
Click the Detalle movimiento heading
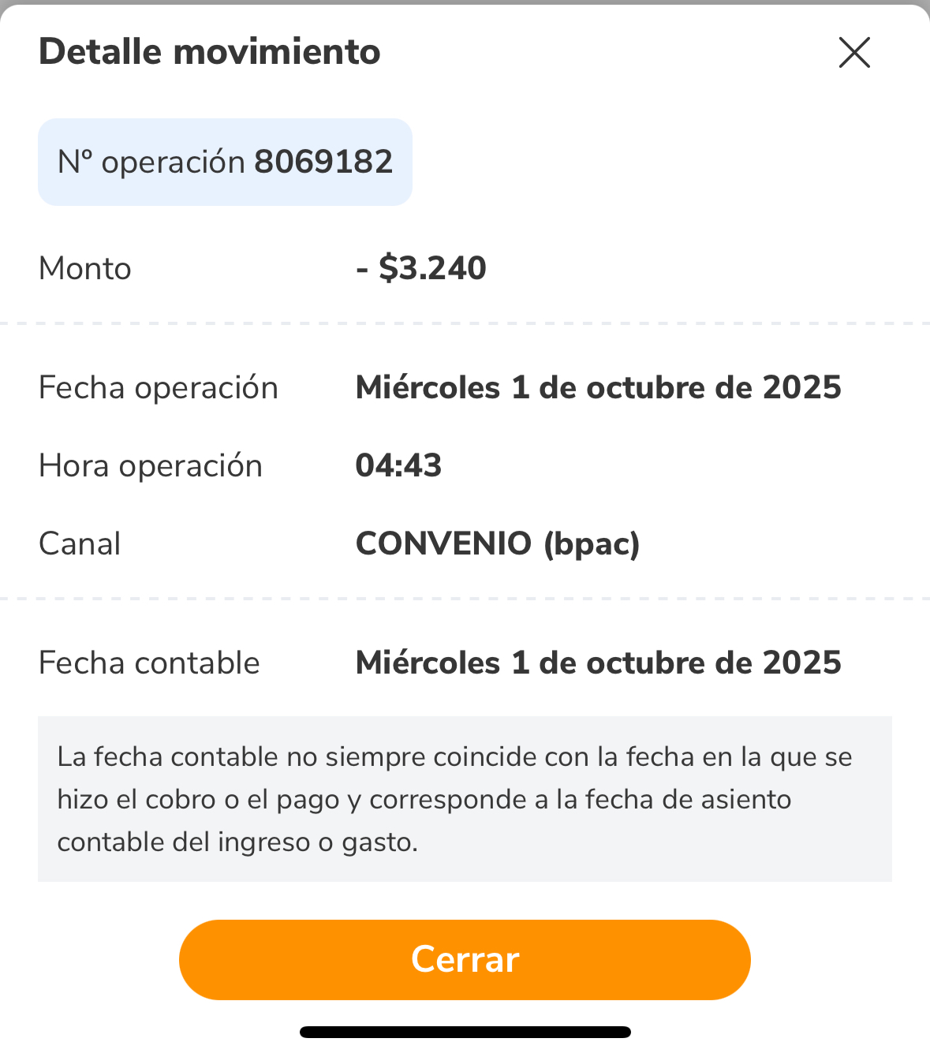tap(210, 52)
